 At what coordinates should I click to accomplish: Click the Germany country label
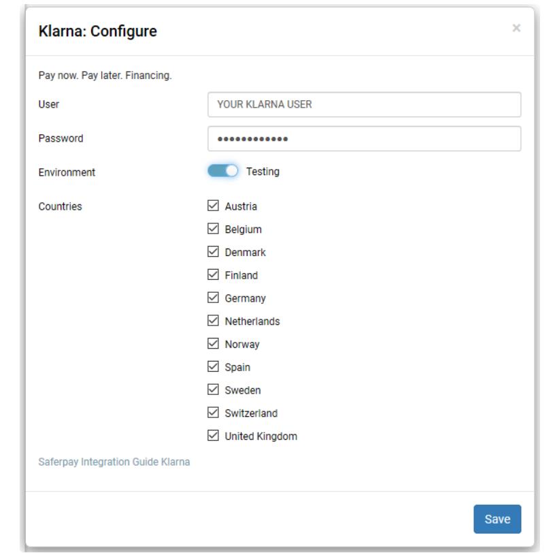245,298
